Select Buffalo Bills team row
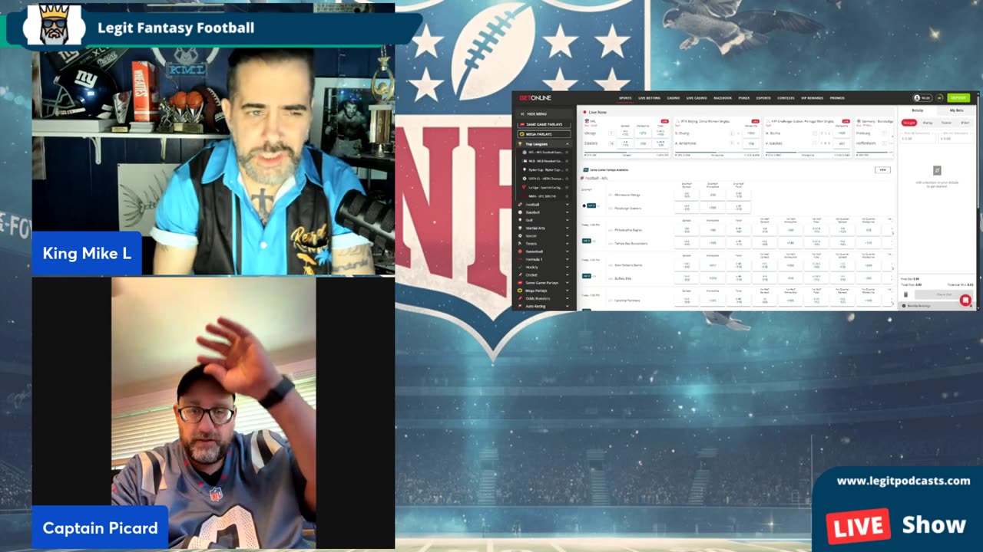This screenshot has width=983, height=552. tap(622, 278)
